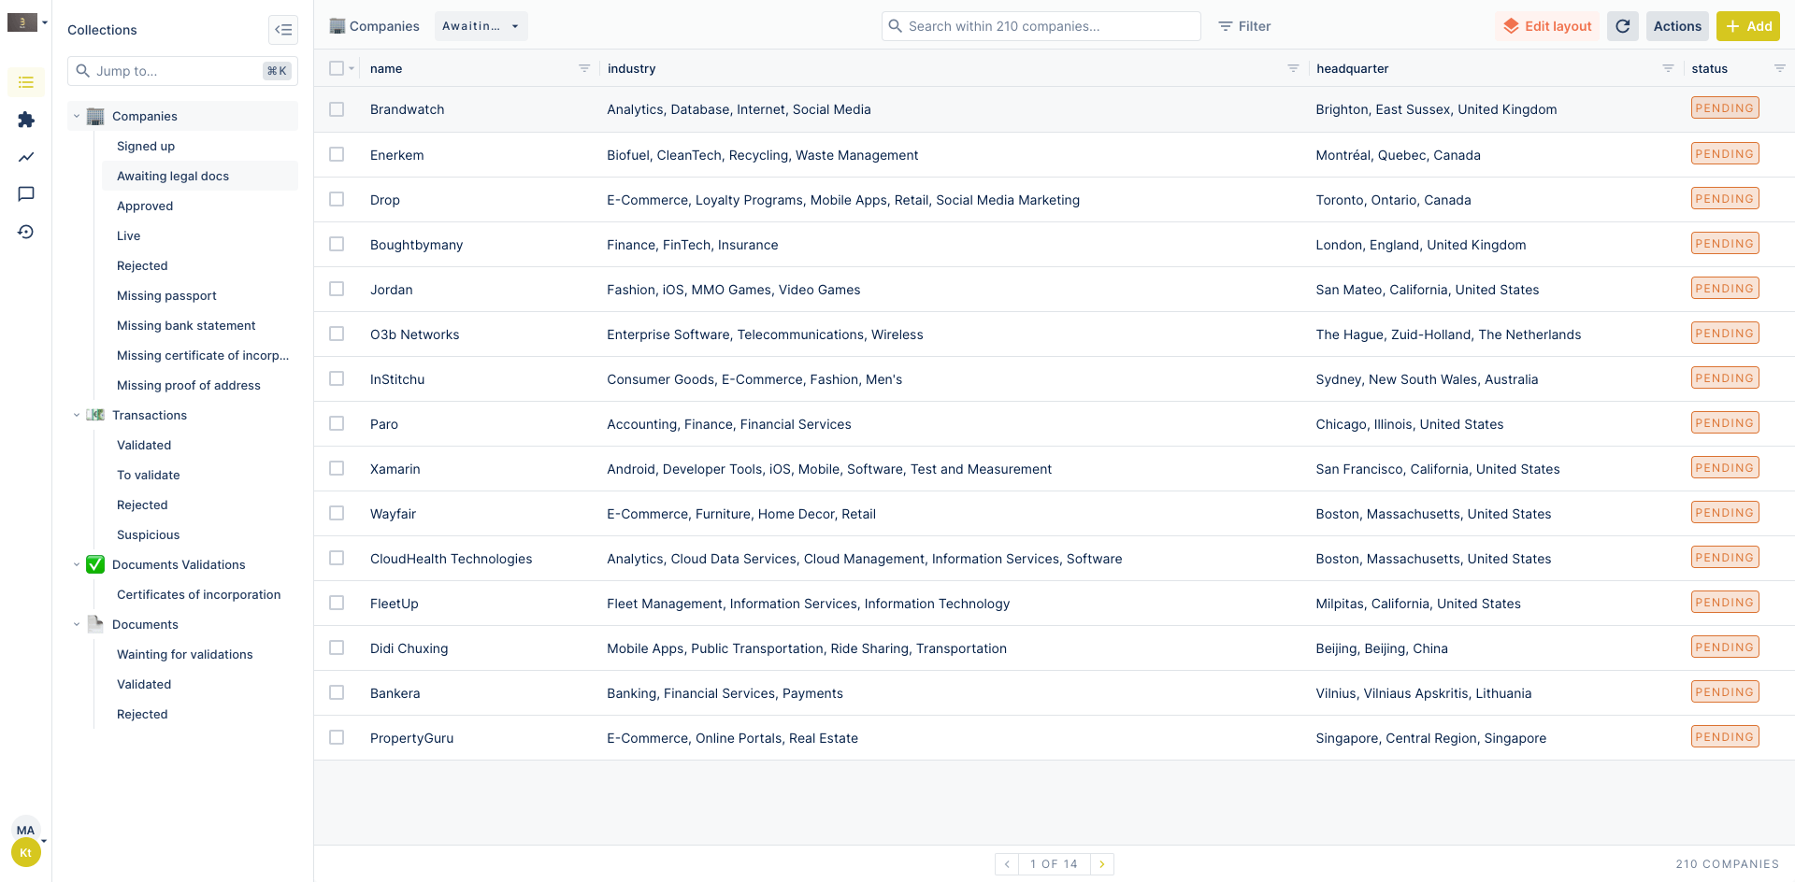
Task: Focus the company search field
Action: pos(1041,26)
